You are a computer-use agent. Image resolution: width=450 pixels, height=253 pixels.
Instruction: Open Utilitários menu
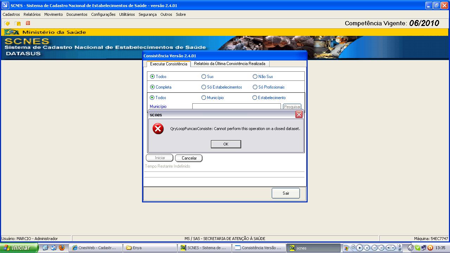[x=127, y=14]
